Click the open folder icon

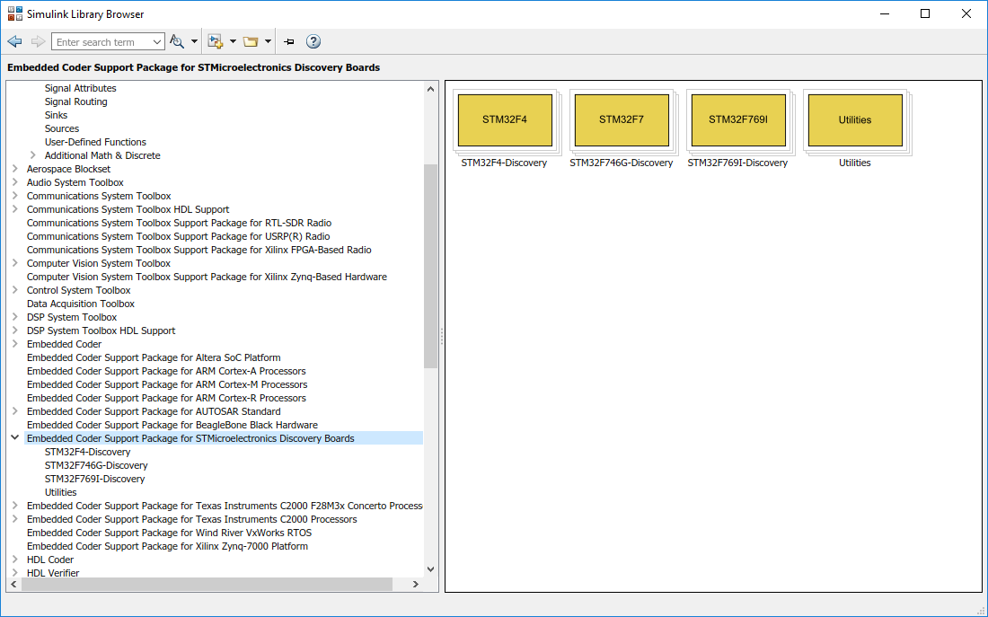pos(251,41)
